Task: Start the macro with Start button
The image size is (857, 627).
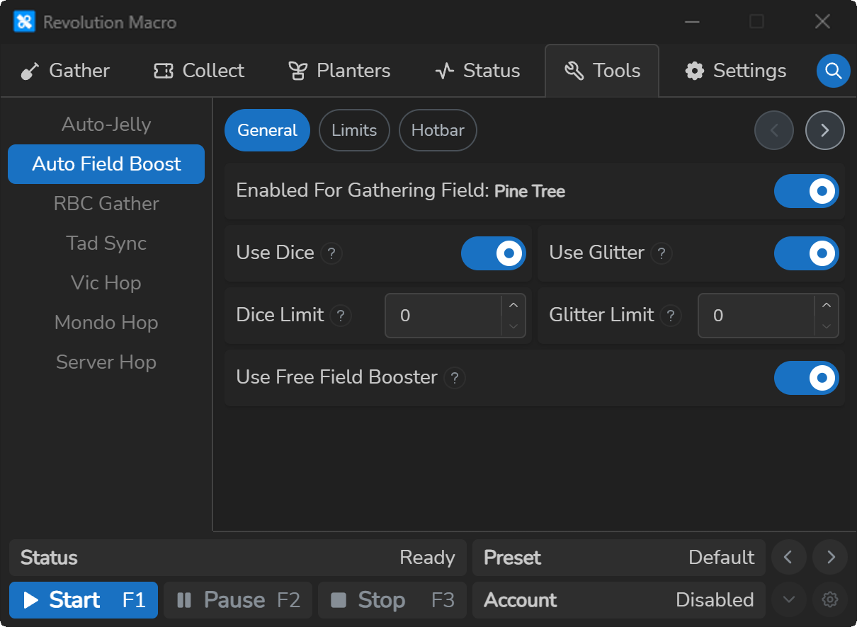Action: (84, 600)
